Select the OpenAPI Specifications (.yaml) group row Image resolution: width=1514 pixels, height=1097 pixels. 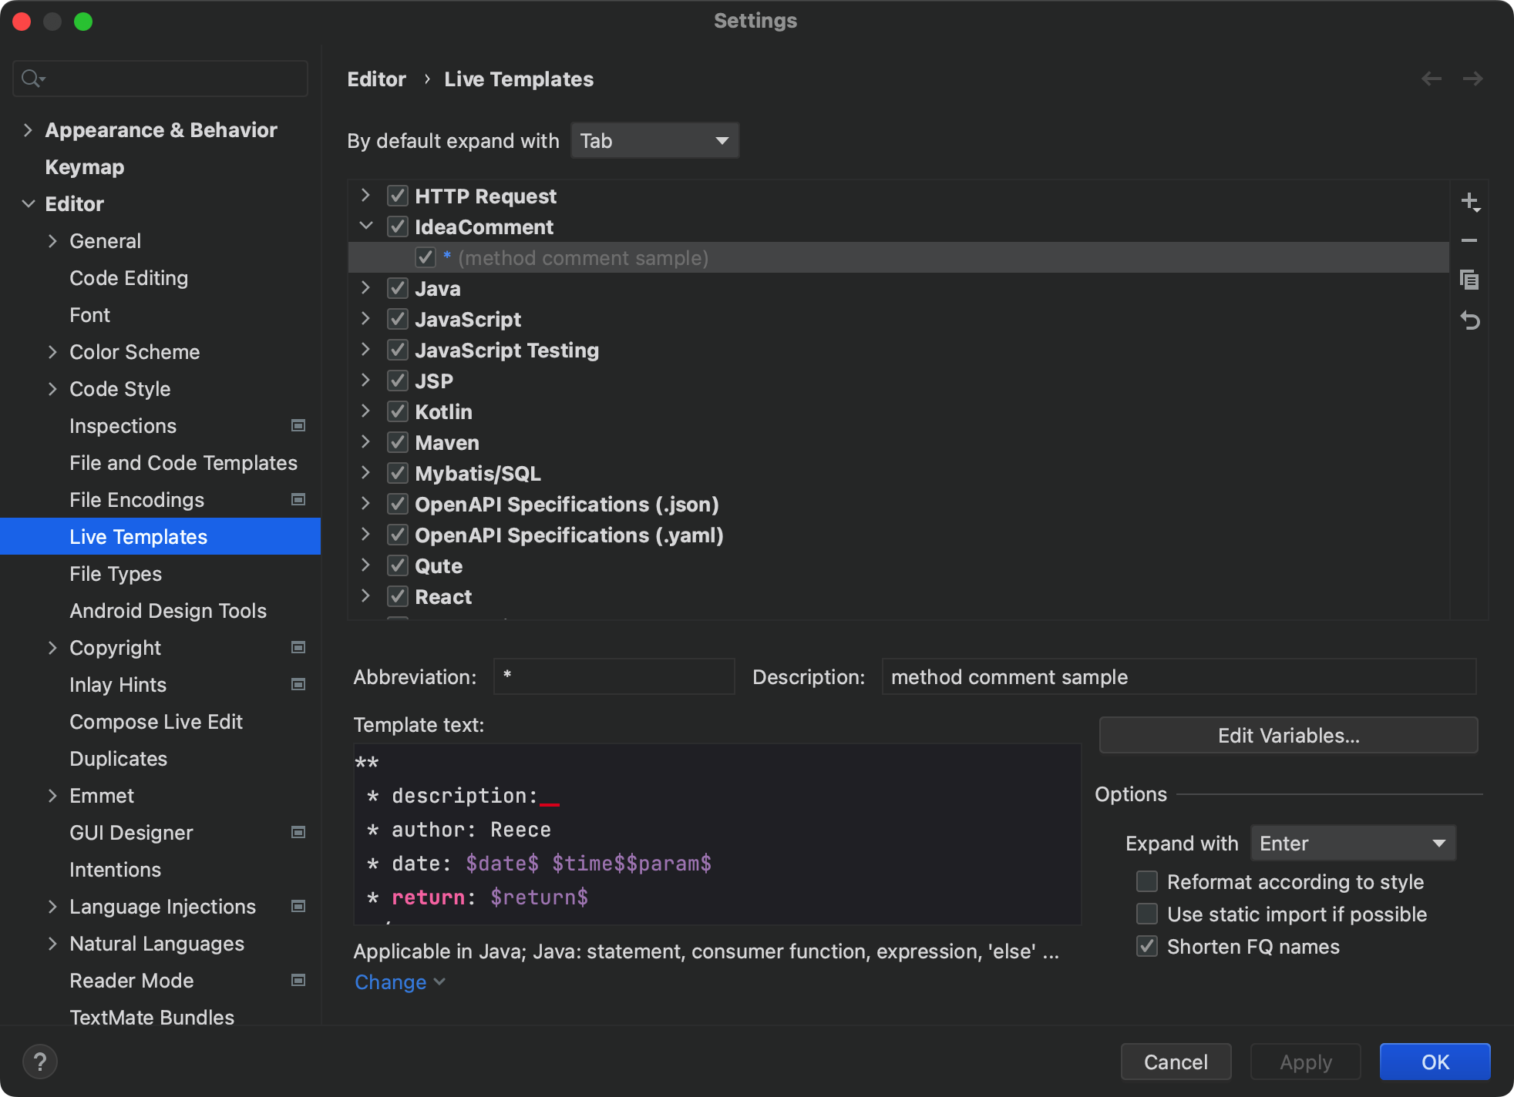tap(899, 535)
